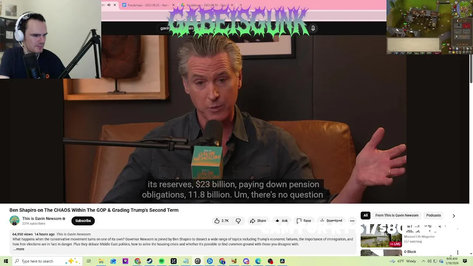The image size is (473, 266).
Task: Show more filter chips with the arrow
Action: point(454,216)
